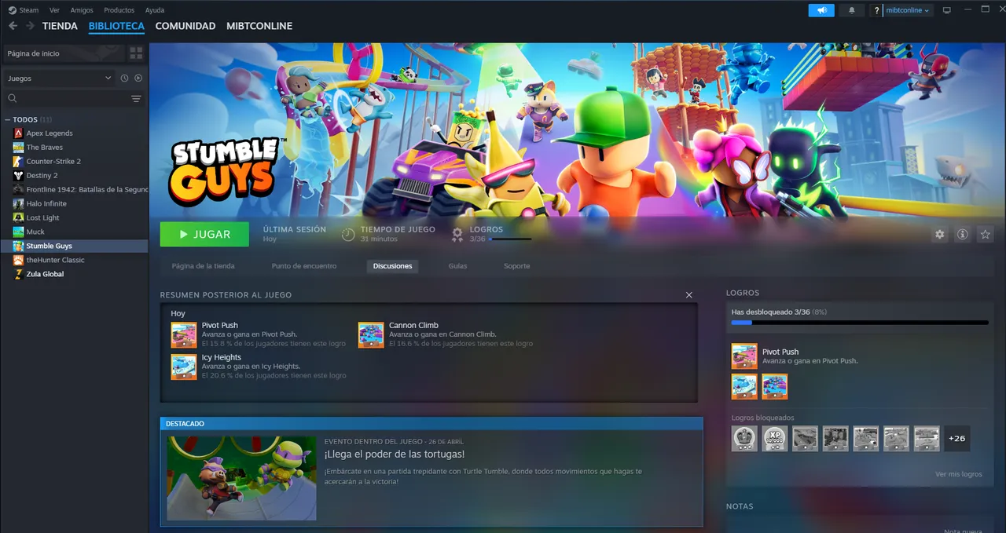This screenshot has width=1006, height=533.
Task: Open Big Picture mode monitor icon
Action: (946, 10)
